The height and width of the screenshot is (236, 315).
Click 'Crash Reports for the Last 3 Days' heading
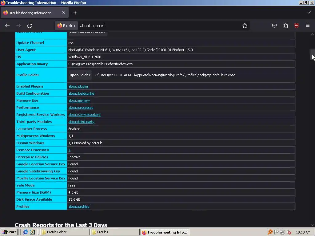(61, 225)
